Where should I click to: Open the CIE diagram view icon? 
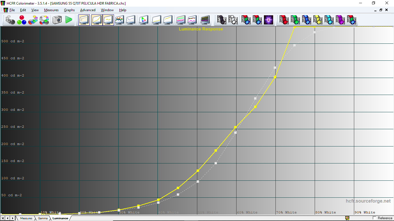(x=143, y=20)
